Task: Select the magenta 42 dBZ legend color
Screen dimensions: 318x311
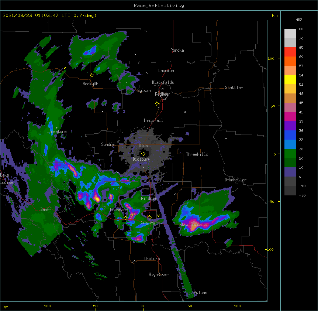Action: pyautogui.click(x=290, y=116)
